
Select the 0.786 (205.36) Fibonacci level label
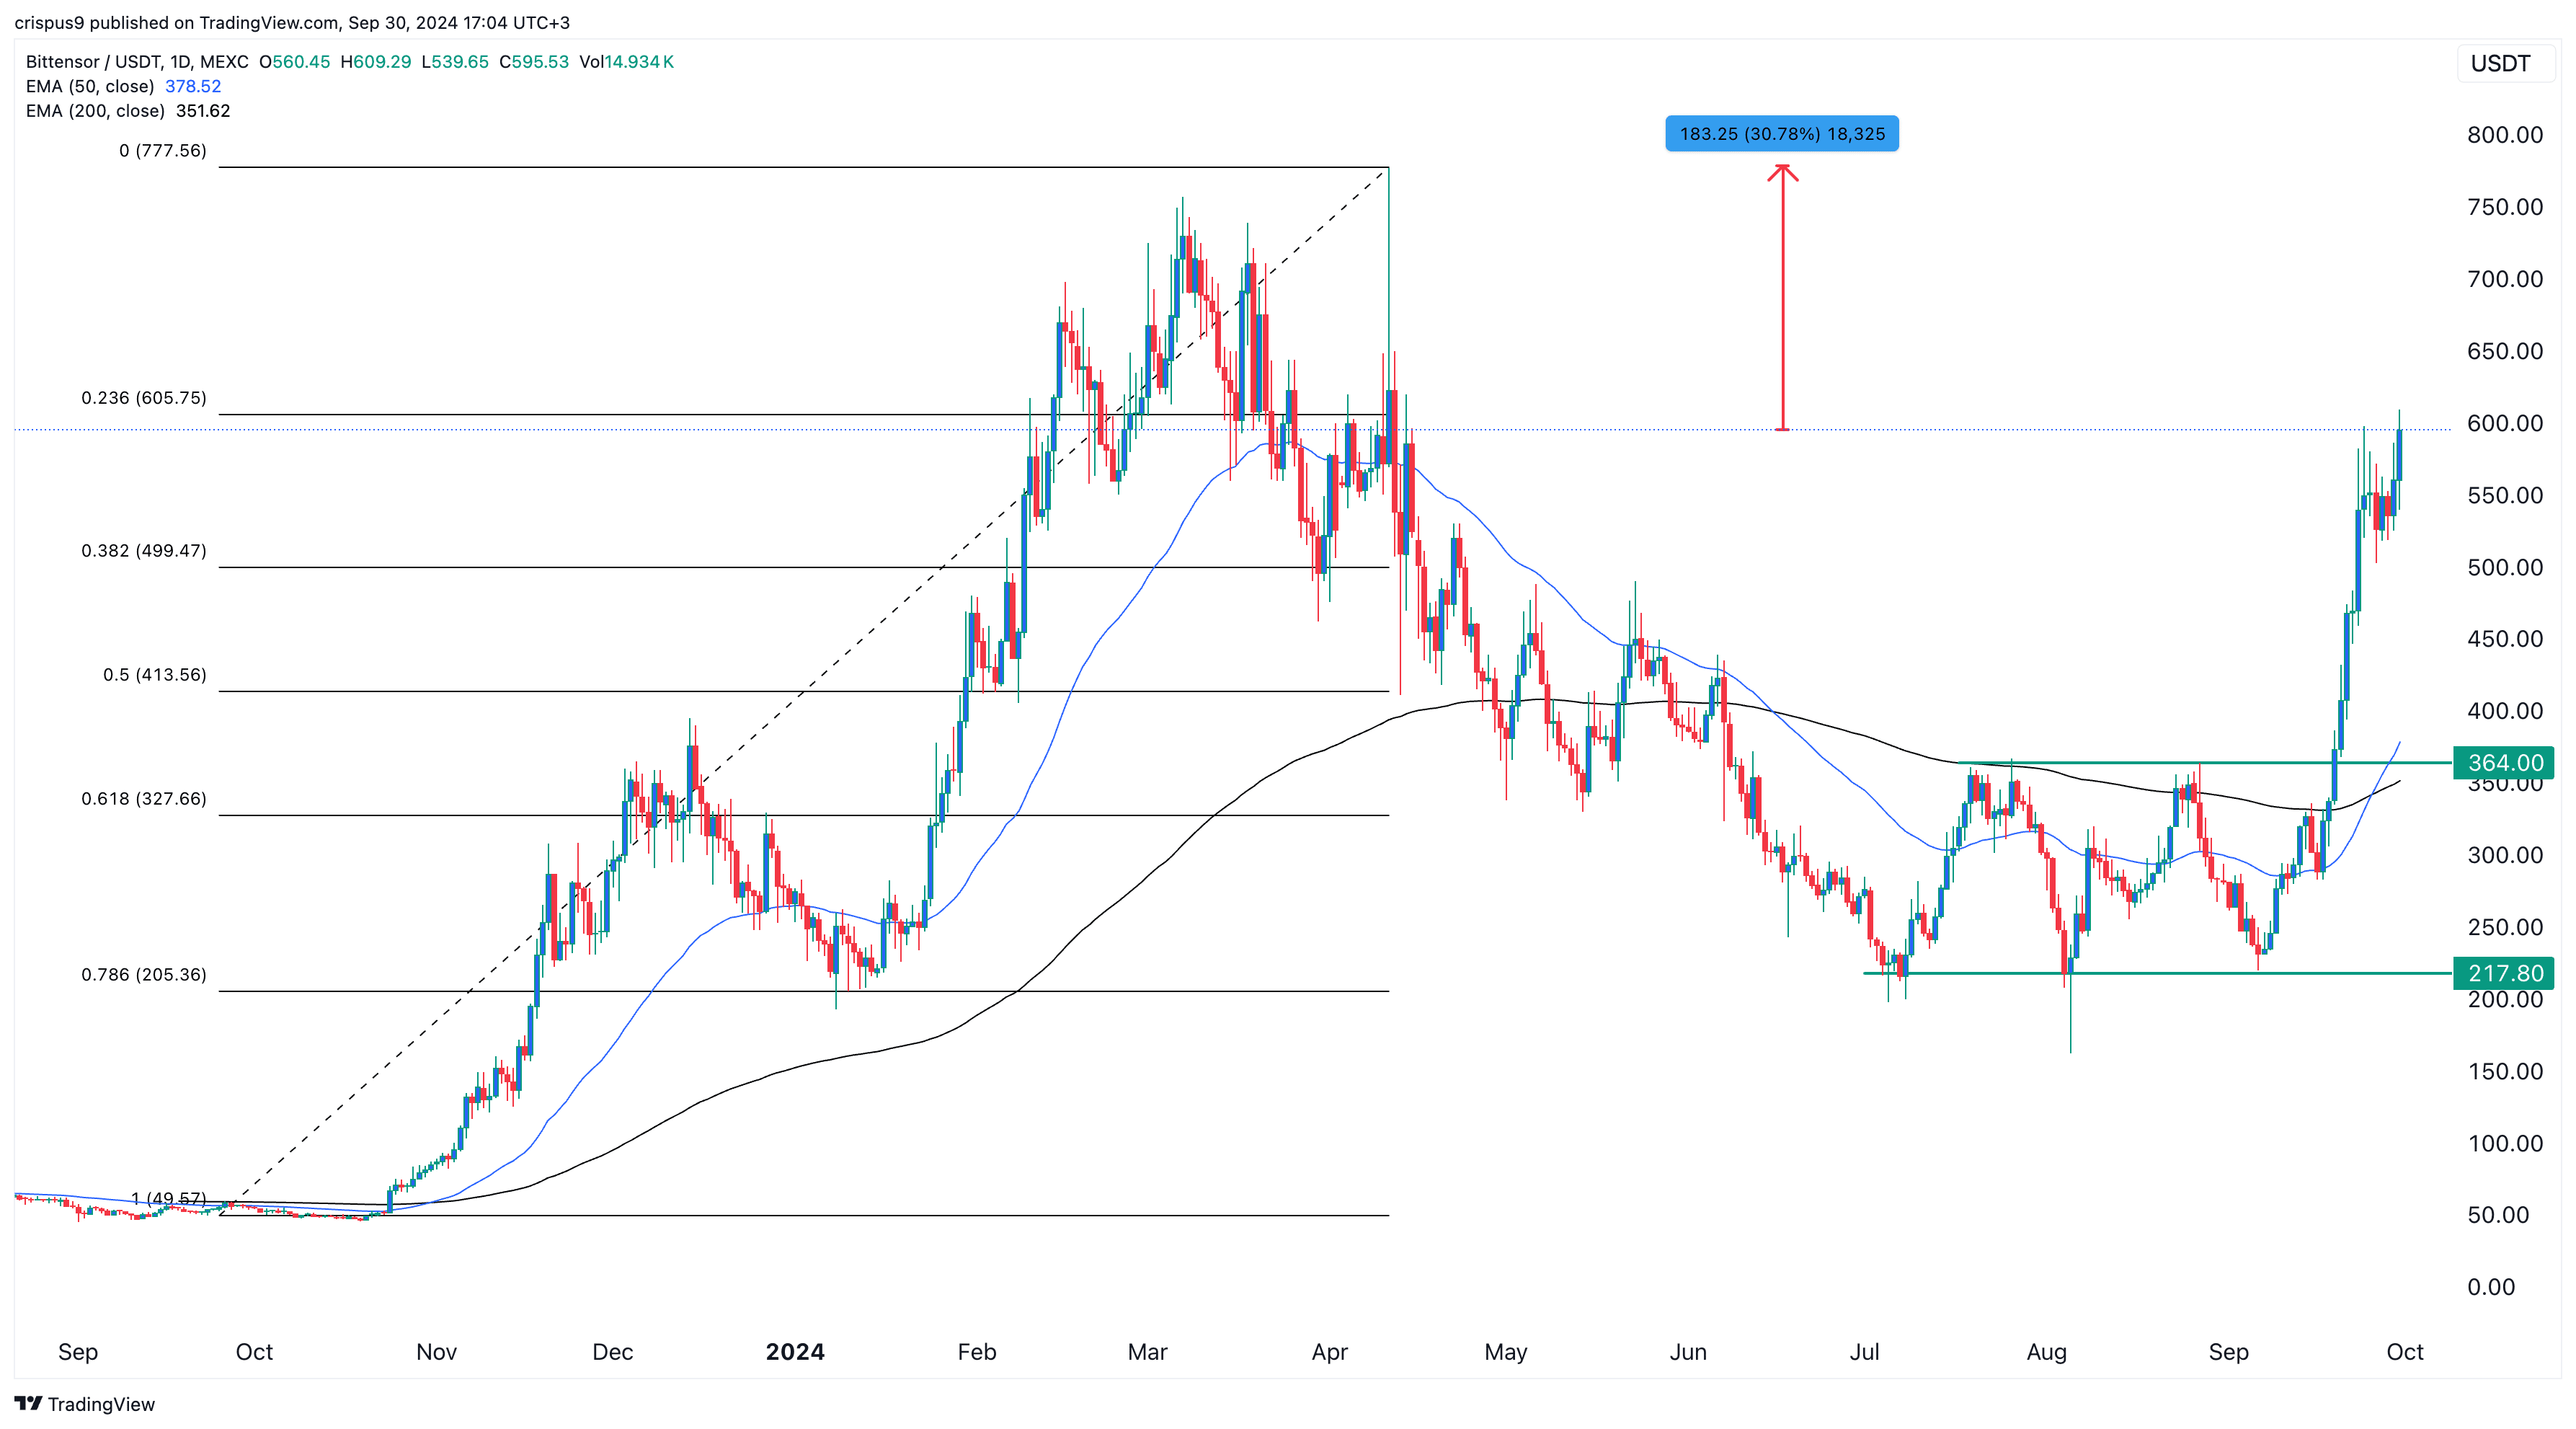pos(144,975)
